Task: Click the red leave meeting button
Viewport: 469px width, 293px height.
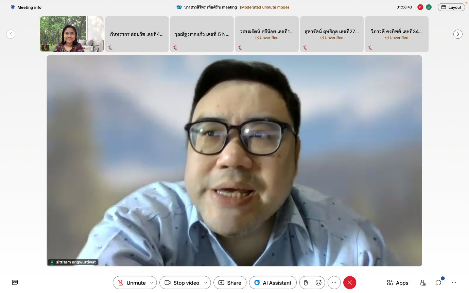Action: [349, 282]
